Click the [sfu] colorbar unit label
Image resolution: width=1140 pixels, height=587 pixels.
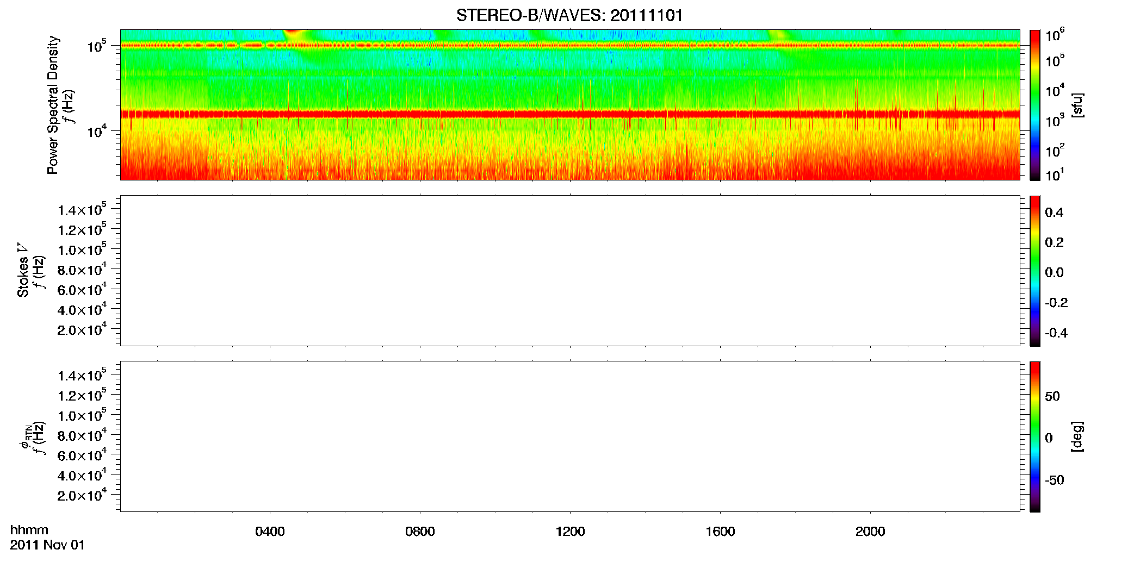1077,105
